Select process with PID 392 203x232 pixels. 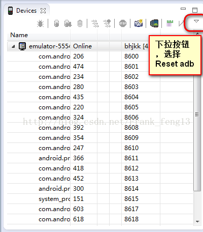[100, 128]
